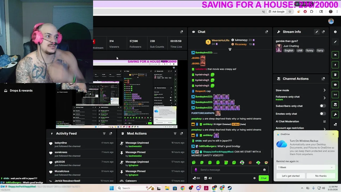Close the OneDrive backup popup
This screenshot has height=192, width=341.
point(333,134)
